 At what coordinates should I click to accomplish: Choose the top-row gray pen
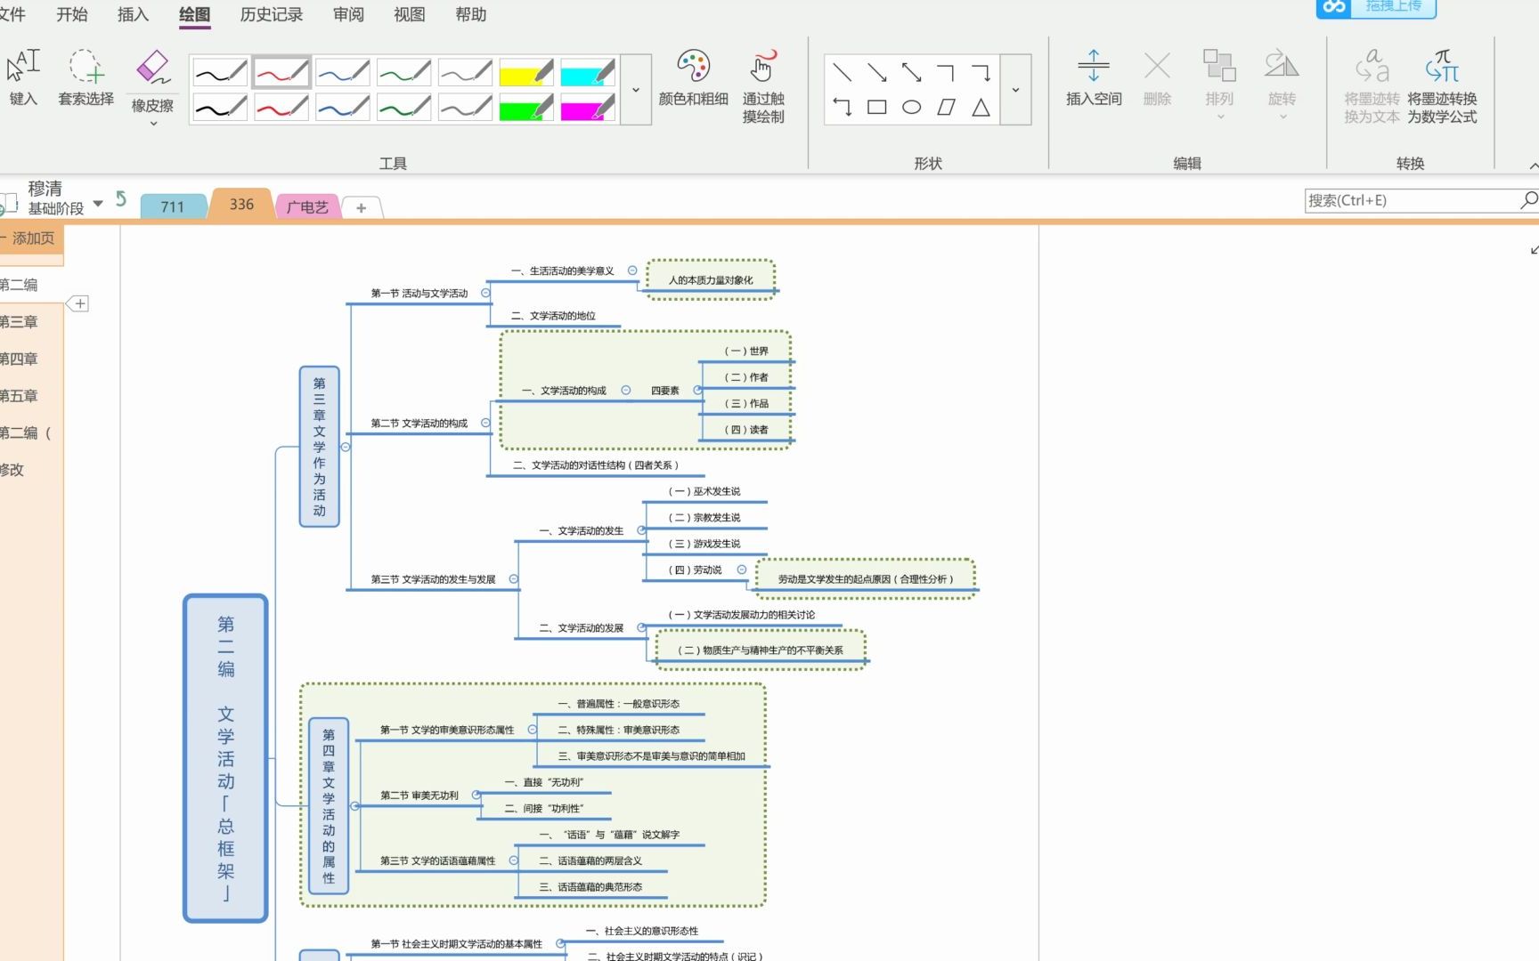[x=466, y=72]
